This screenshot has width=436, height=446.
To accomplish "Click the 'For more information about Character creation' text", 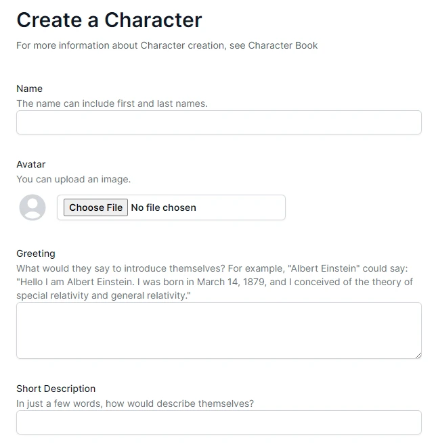I will coord(121,45).
